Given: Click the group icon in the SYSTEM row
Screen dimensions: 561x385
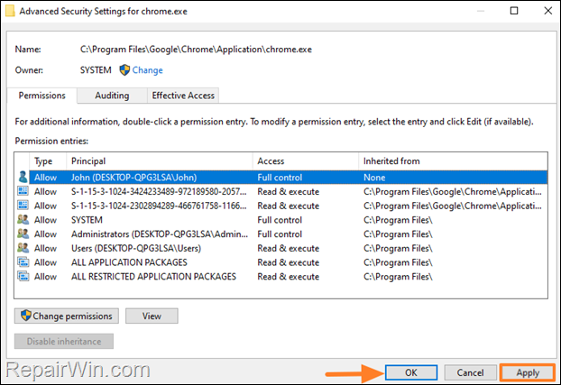Looking at the screenshot, I should click(x=23, y=219).
